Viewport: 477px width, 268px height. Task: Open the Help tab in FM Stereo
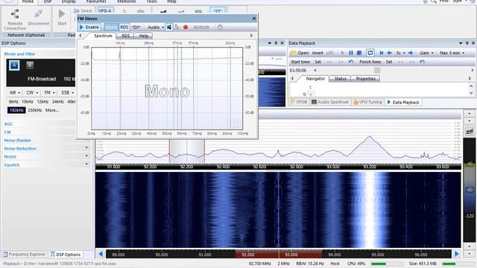(144, 36)
